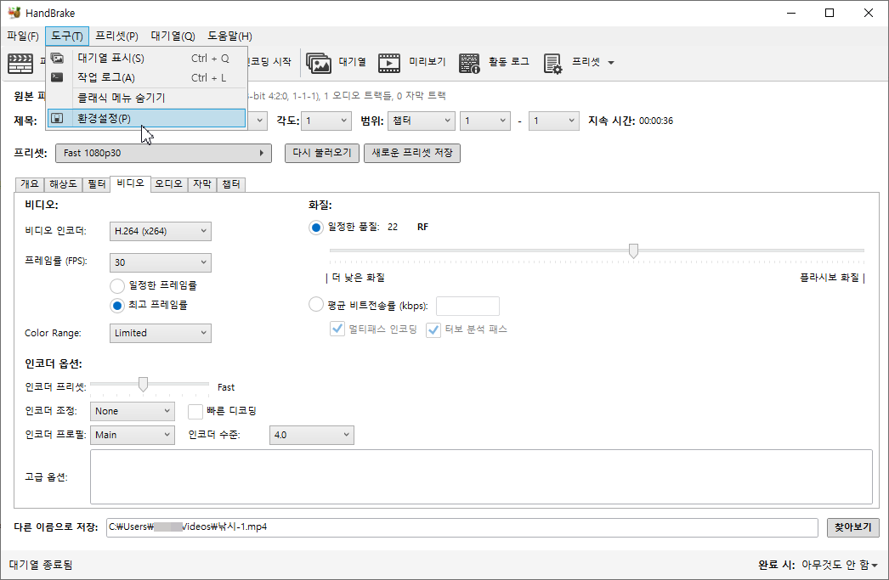The width and height of the screenshot is (889, 580).
Task: Click the 고급 옵션 text area
Action: (x=481, y=477)
